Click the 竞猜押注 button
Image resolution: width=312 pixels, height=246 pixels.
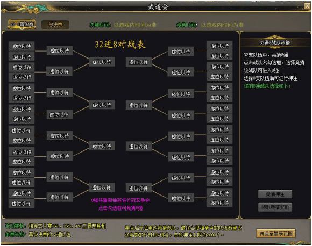[x=275, y=194]
